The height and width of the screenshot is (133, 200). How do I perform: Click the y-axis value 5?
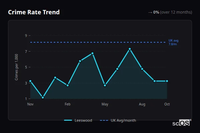click(26, 67)
